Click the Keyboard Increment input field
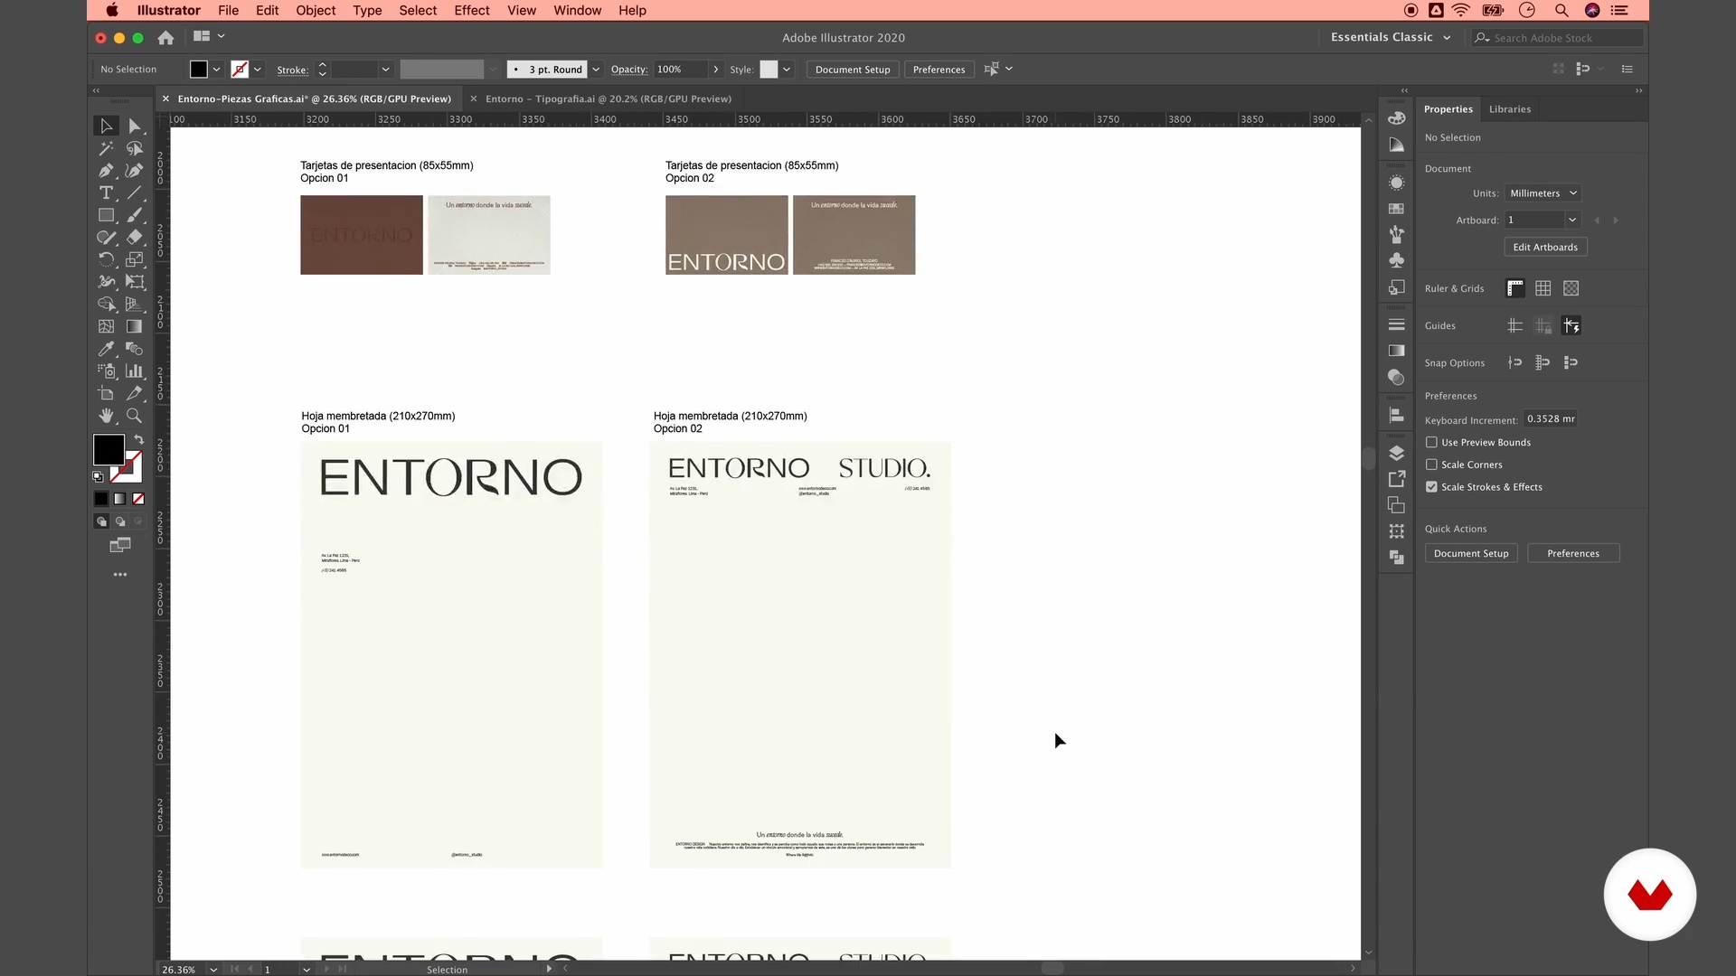This screenshot has height=976, width=1736. click(1550, 419)
